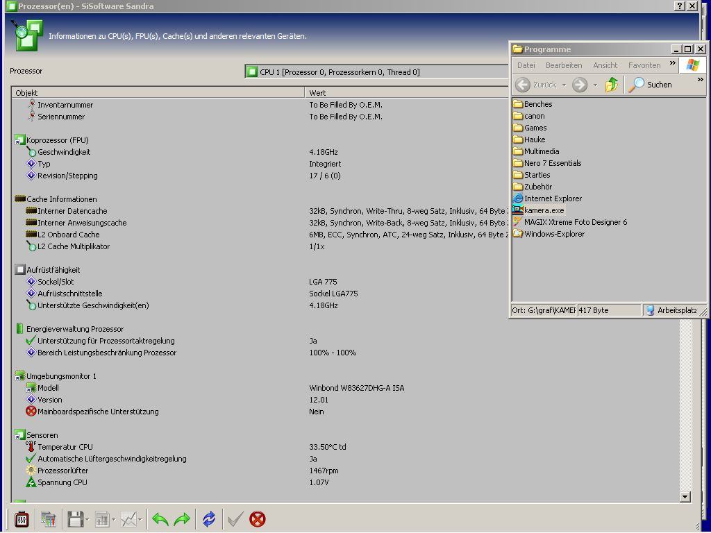The image size is (711, 533).
Task: Click the line graph icon in toolbar
Action: 128,519
